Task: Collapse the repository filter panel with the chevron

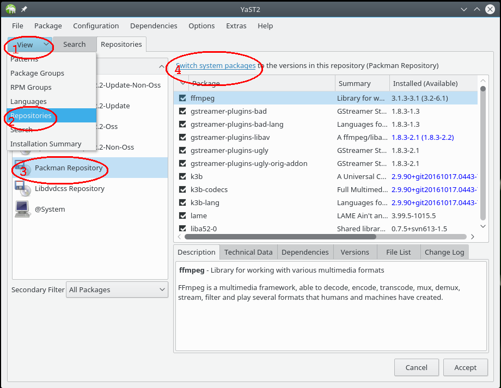Action: (x=161, y=65)
